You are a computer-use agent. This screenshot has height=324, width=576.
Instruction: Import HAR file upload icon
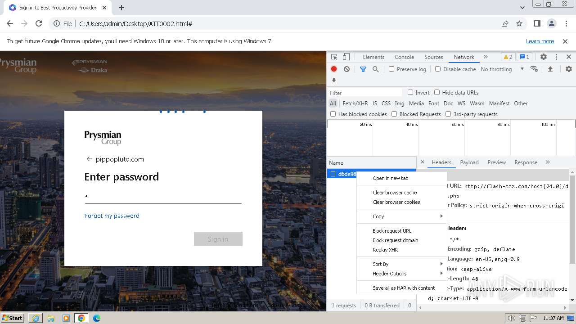[x=550, y=69]
